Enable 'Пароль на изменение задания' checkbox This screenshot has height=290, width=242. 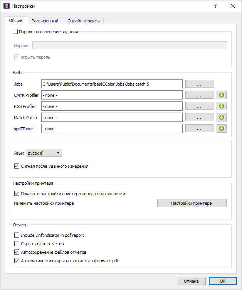click(x=16, y=32)
